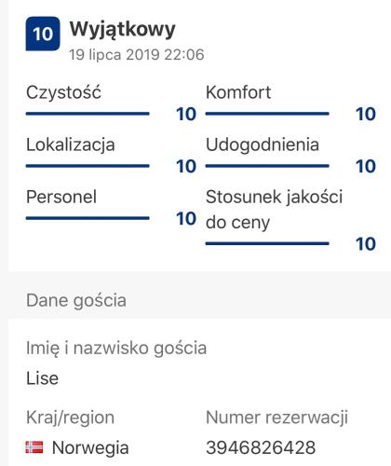Click the blue score badge showing 10
The image size is (391, 466).
pyautogui.click(x=43, y=34)
